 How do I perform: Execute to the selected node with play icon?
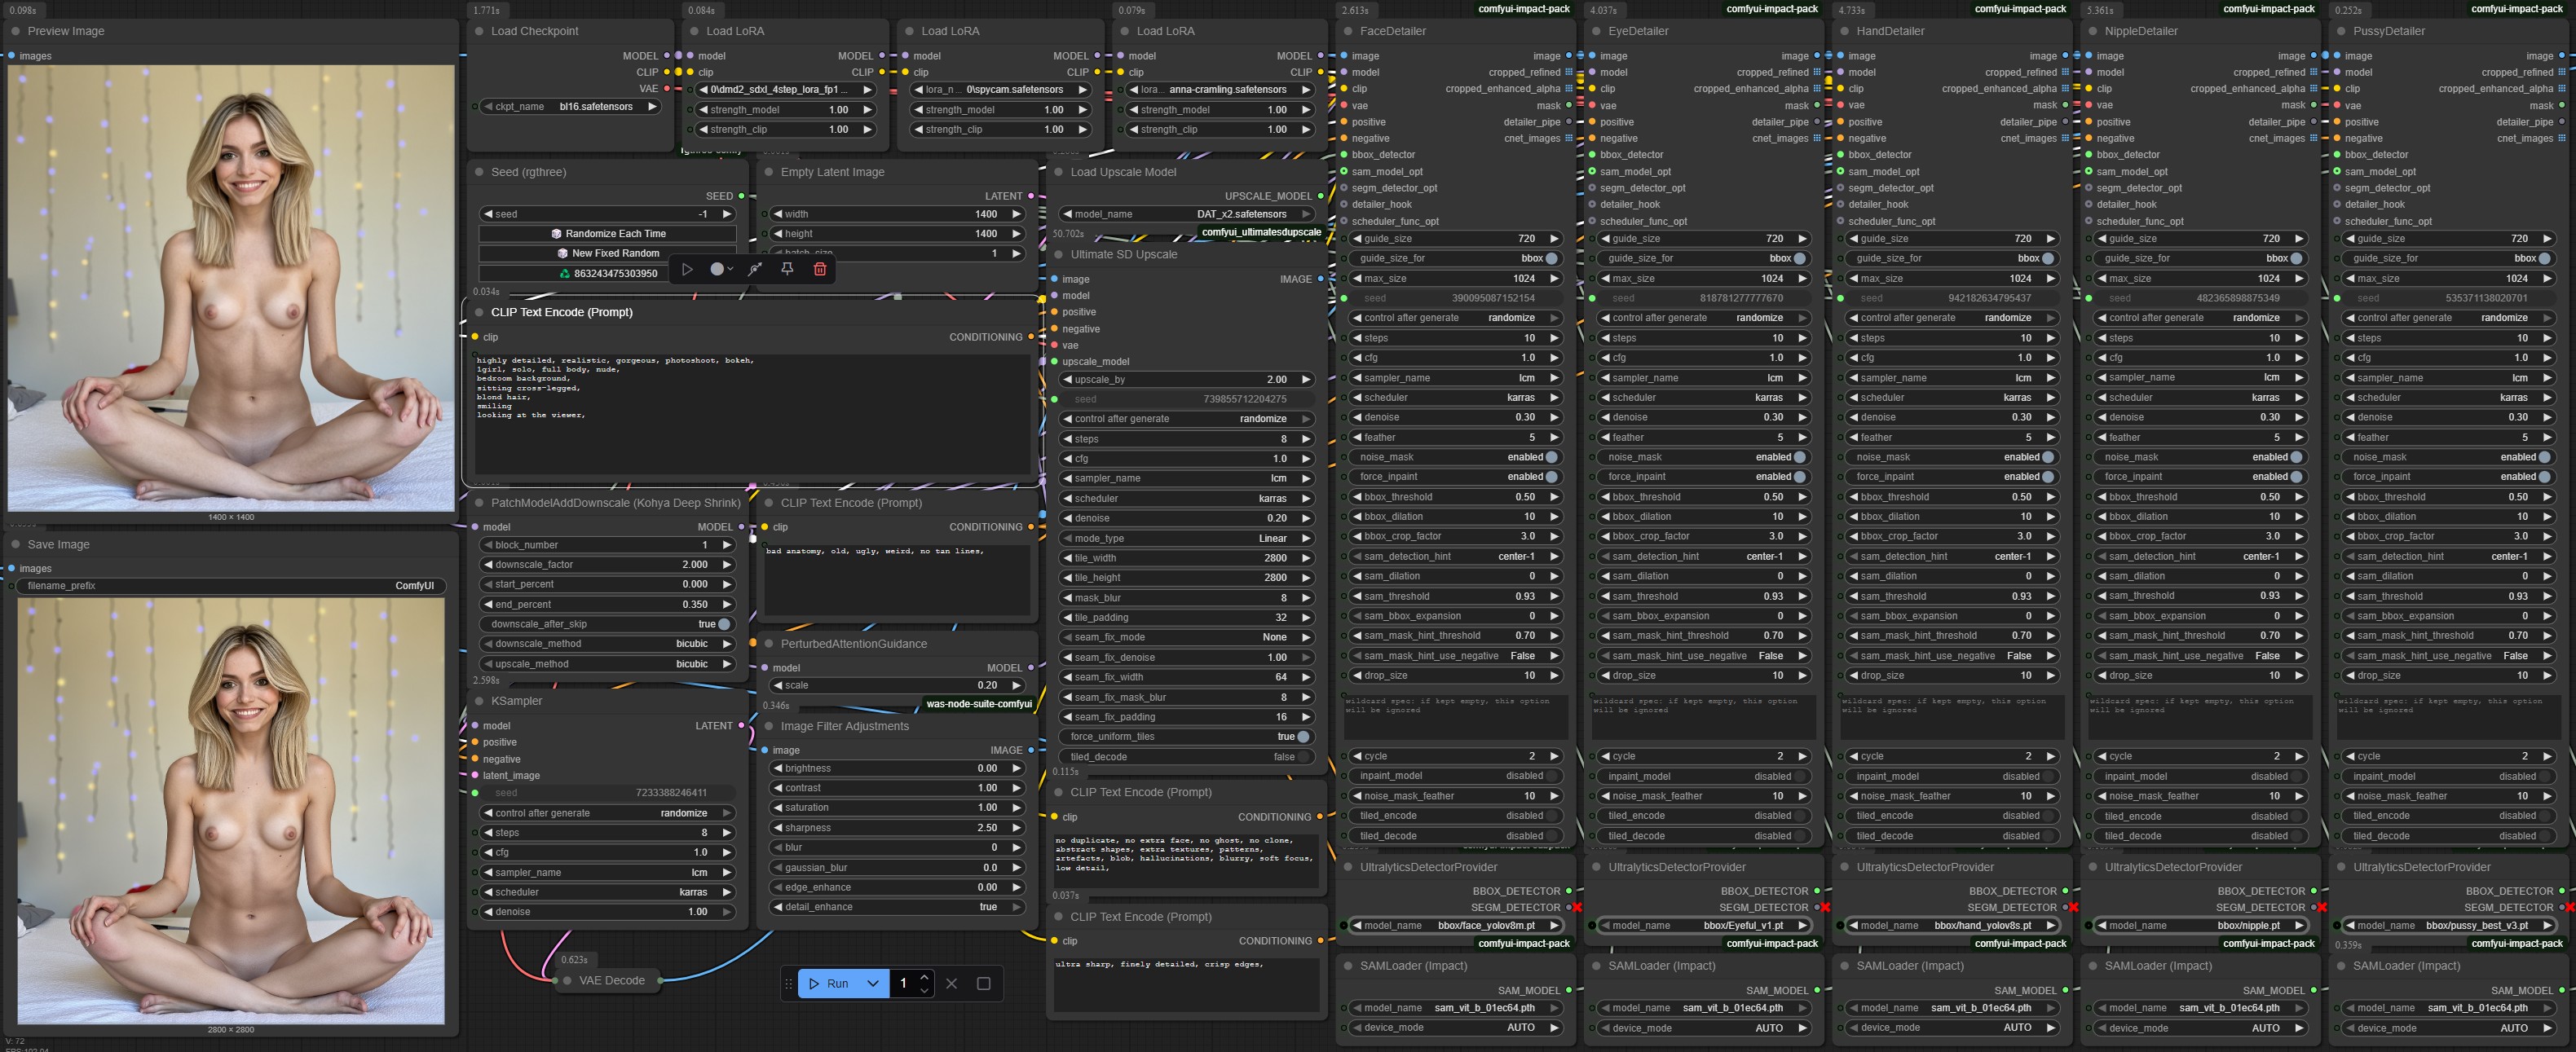point(687,269)
